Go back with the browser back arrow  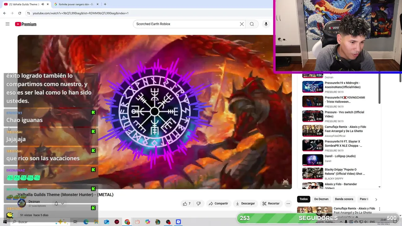(4, 13)
